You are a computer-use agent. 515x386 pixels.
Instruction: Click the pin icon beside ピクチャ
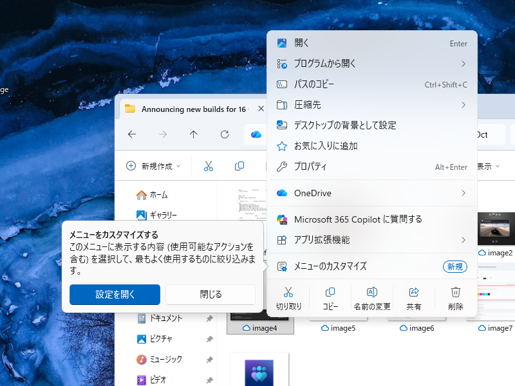click(x=210, y=339)
